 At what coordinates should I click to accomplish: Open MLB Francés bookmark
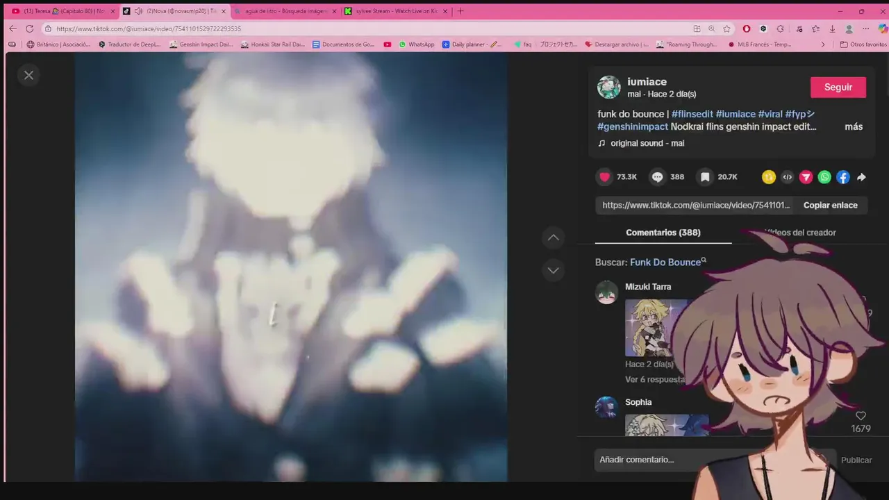[x=759, y=44]
